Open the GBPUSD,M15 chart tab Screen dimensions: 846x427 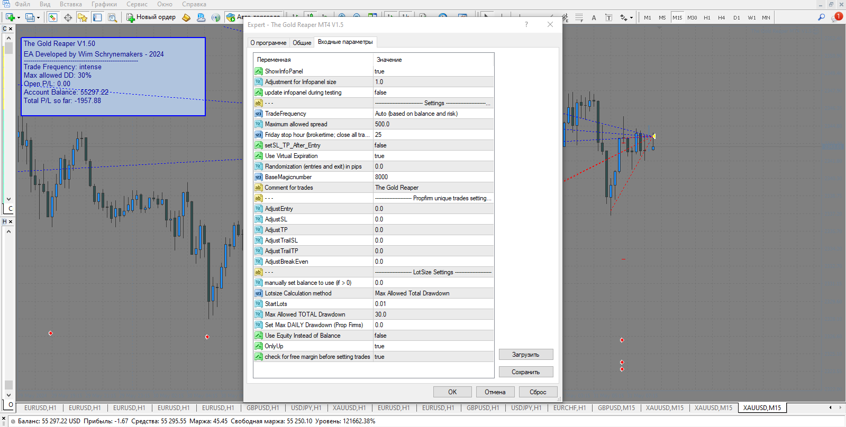pos(616,408)
